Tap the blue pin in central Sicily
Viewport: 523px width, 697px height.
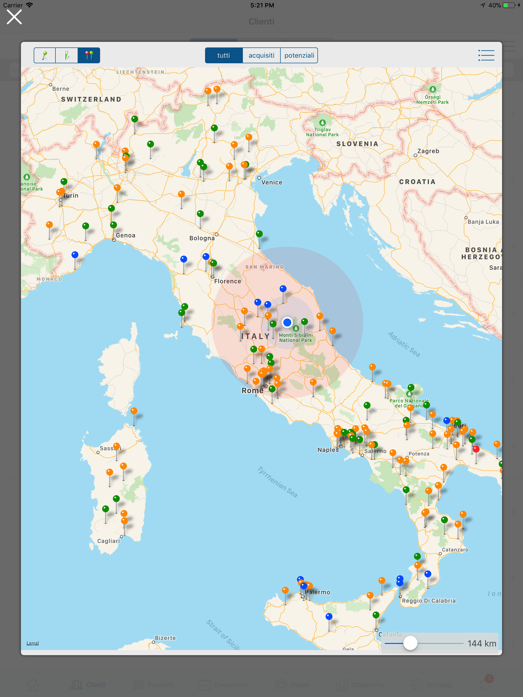(x=329, y=616)
